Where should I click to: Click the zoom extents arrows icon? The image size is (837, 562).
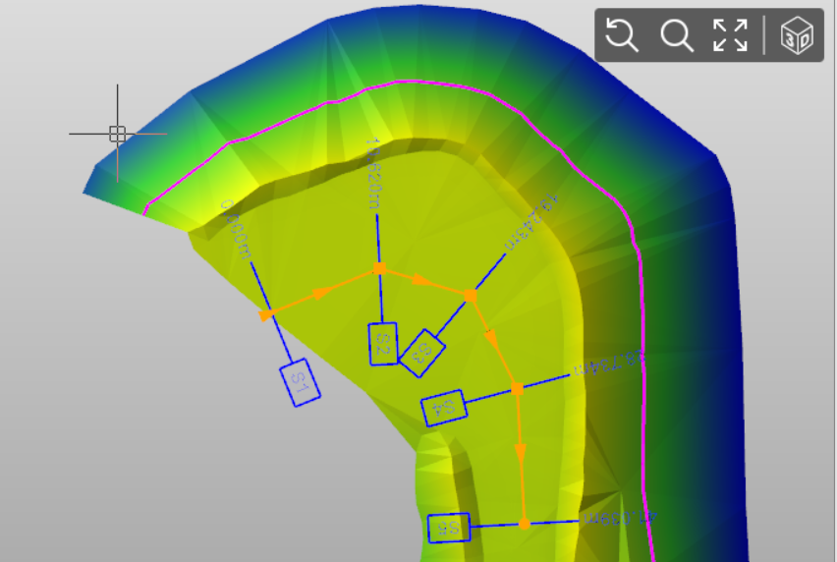730,36
